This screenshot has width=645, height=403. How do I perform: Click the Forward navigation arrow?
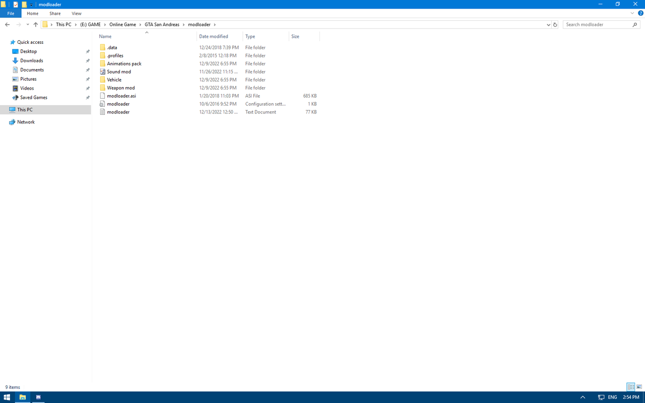point(19,24)
